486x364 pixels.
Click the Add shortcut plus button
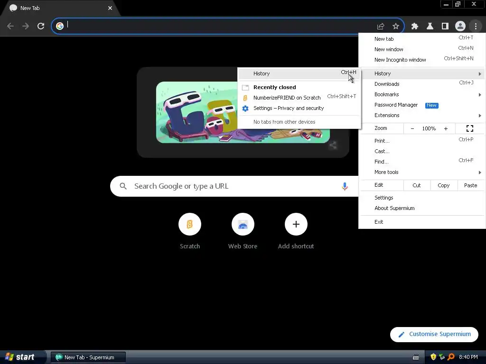tap(296, 224)
